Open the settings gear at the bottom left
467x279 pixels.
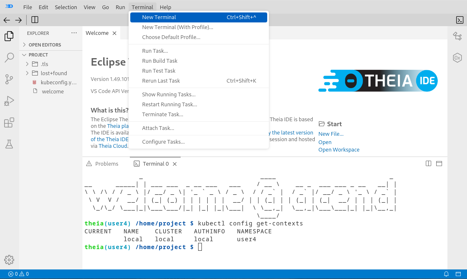click(x=9, y=259)
